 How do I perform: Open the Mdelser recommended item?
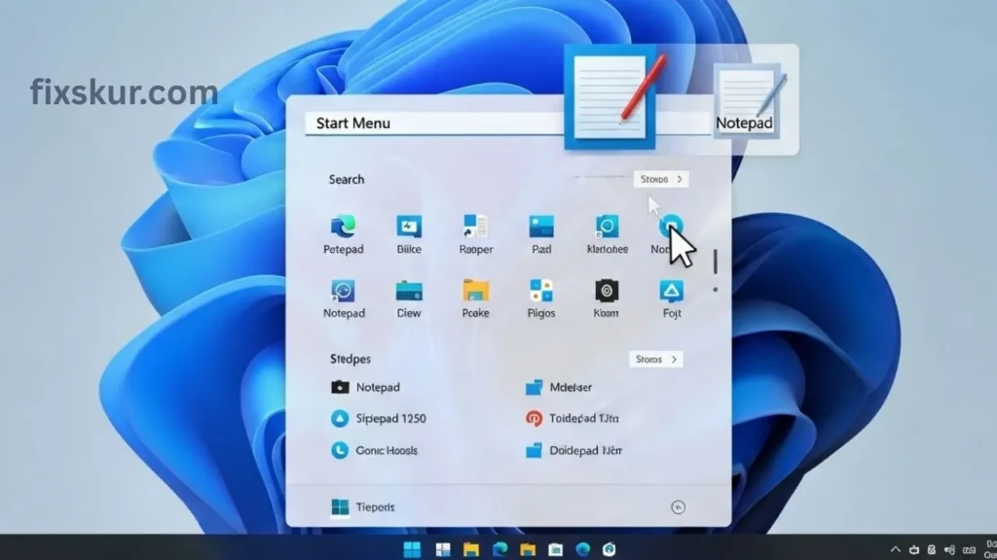(x=558, y=387)
